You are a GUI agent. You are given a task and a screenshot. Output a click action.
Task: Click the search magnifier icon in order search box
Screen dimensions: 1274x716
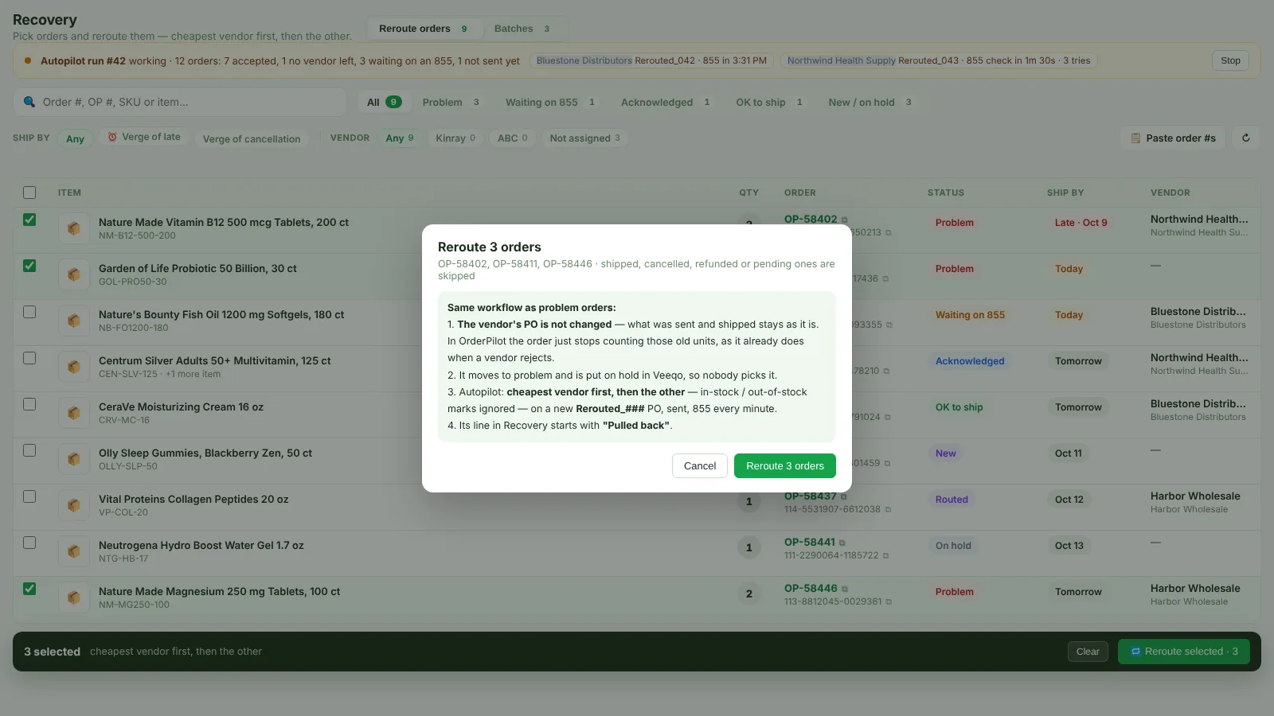click(x=29, y=102)
